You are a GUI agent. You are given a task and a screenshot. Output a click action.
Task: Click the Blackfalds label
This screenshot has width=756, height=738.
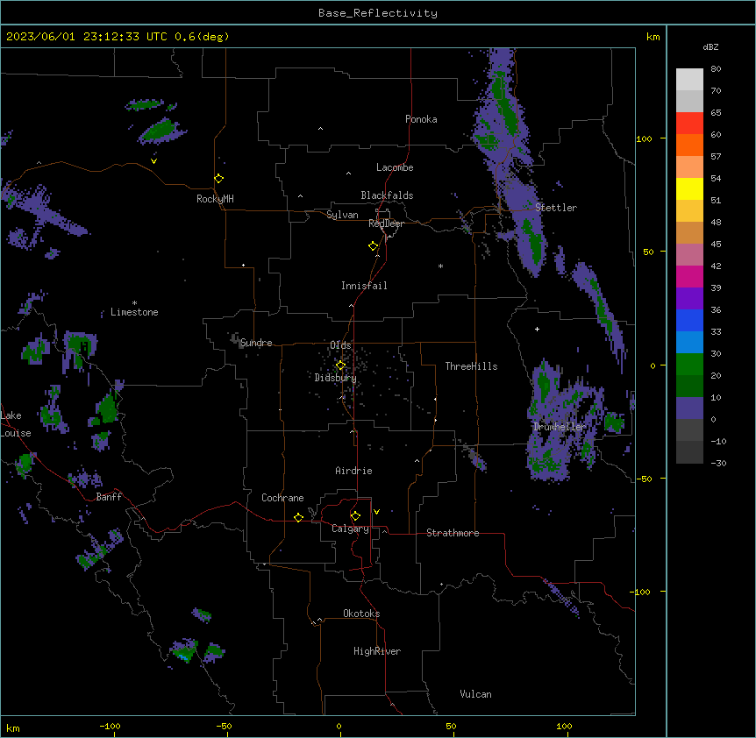(x=387, y=195)
